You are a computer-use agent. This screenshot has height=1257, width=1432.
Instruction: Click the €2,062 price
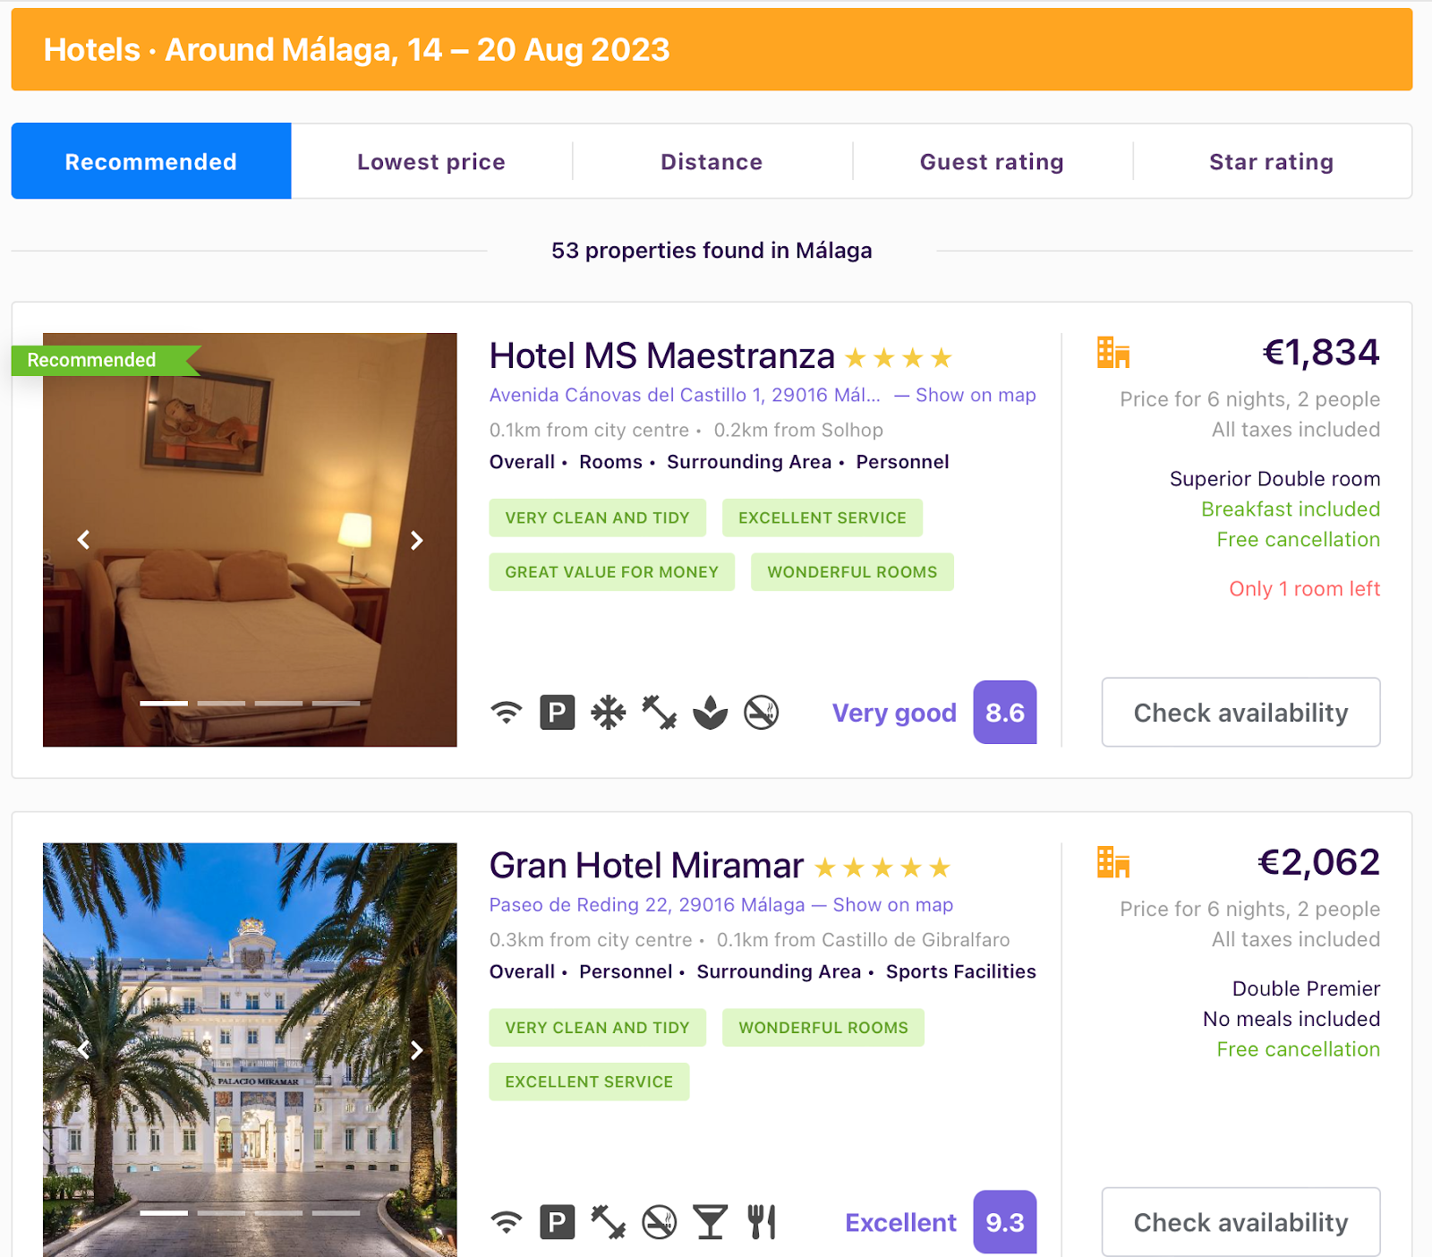pos(1318,862)
